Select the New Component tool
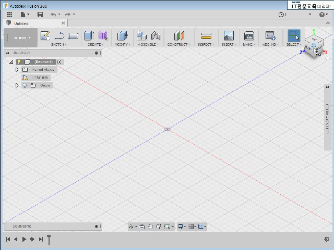Image resolution: width=334 pixels, height=250 pixels. [x=141, y=35]
